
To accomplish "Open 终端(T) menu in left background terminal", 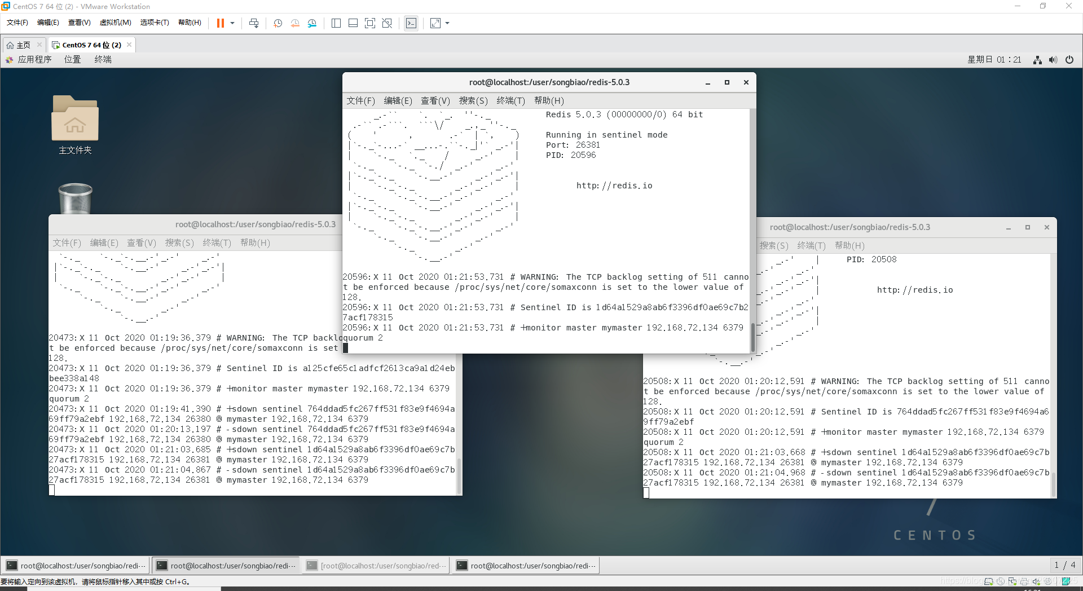I will [217, 243].
